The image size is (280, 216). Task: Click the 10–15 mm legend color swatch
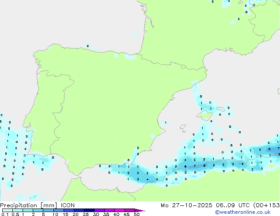(x=58, y=210)
